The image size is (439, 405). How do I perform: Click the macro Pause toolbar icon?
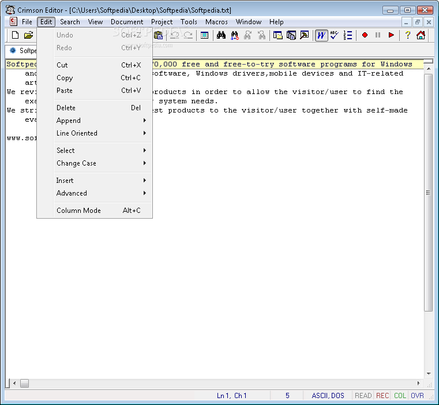(x=378, y=35)
